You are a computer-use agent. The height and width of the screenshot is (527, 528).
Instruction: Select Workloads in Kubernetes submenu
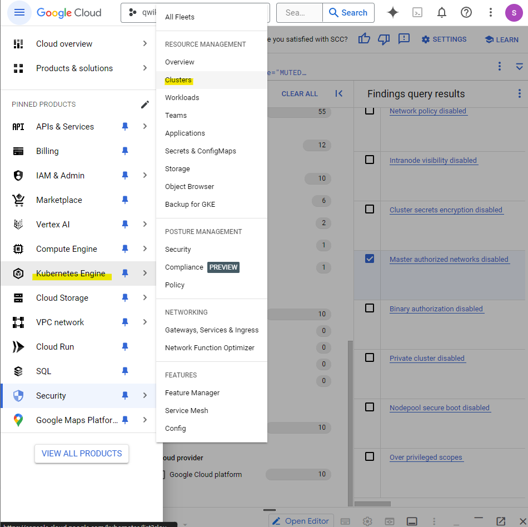coord(211,98)
